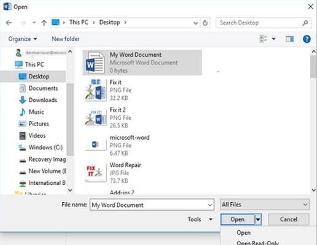Toggle the preview pane

(x=289, y=39)
